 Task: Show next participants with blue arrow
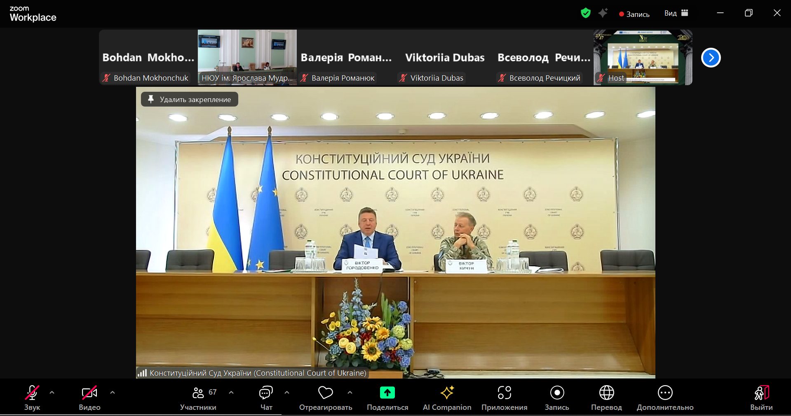pos(711,58)
